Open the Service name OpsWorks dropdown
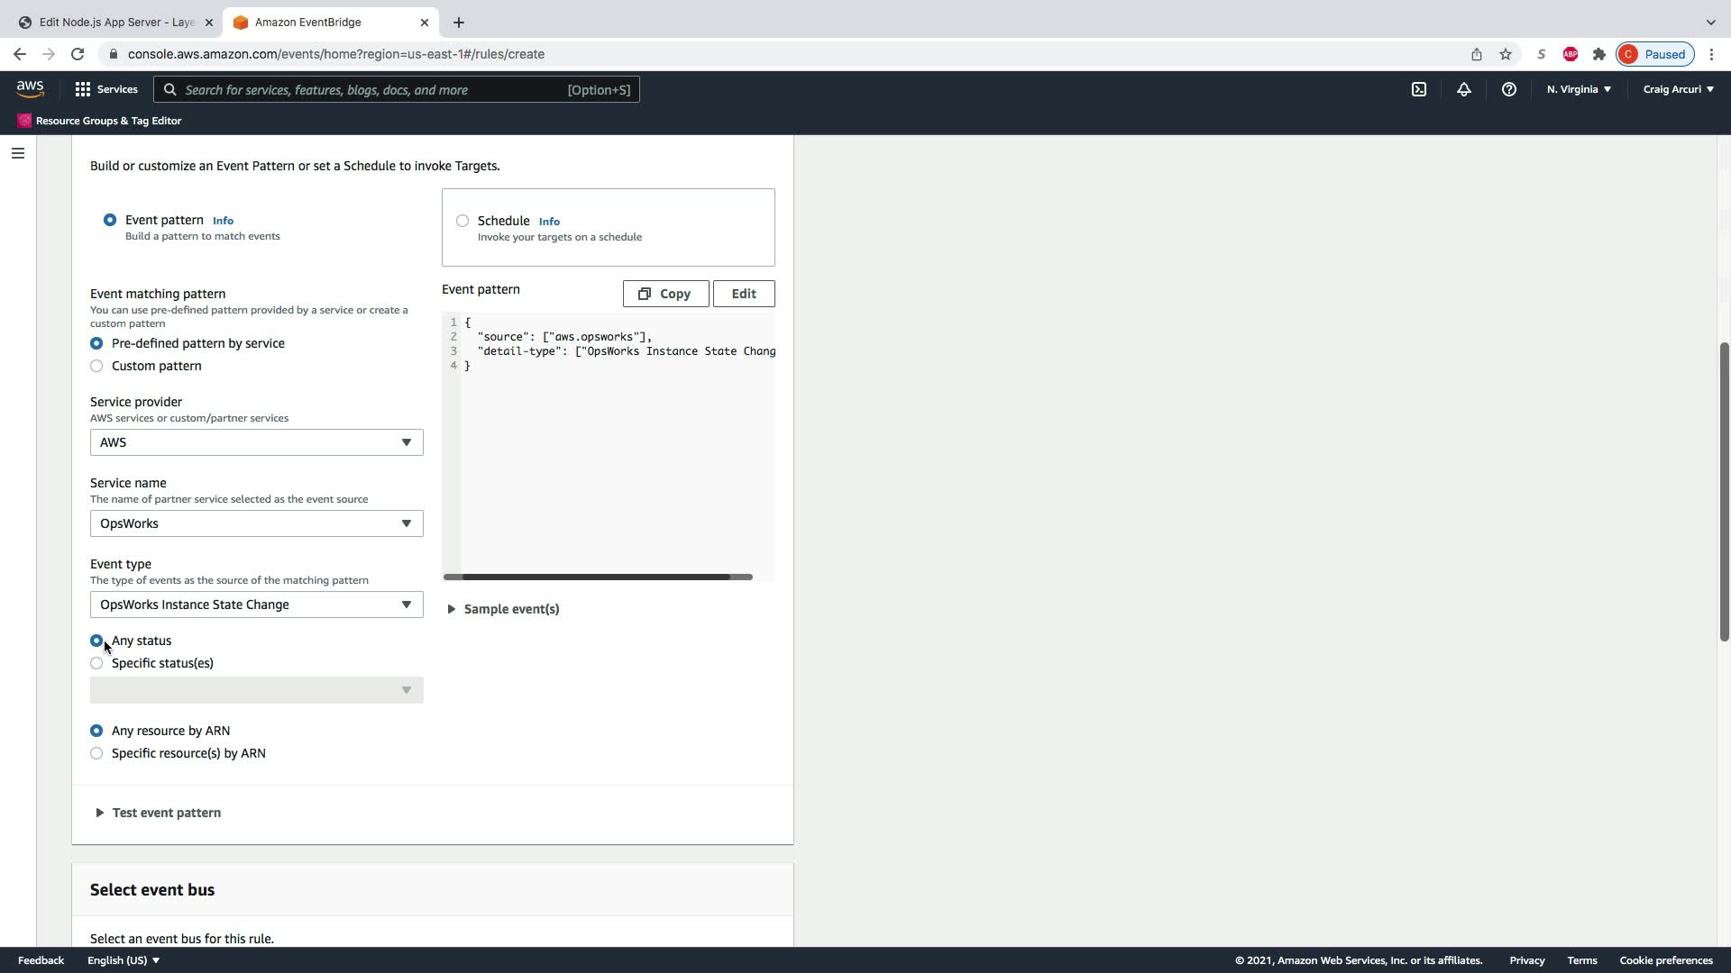Screen dimensions: 1731x973 [x=256, y=523]
